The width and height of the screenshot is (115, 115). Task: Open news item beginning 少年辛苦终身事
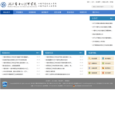pos(15,72)
